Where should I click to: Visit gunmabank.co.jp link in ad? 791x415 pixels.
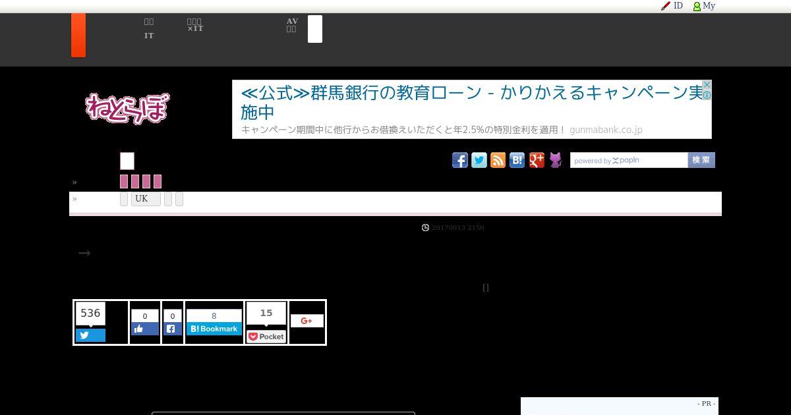[x=606, y=130]
